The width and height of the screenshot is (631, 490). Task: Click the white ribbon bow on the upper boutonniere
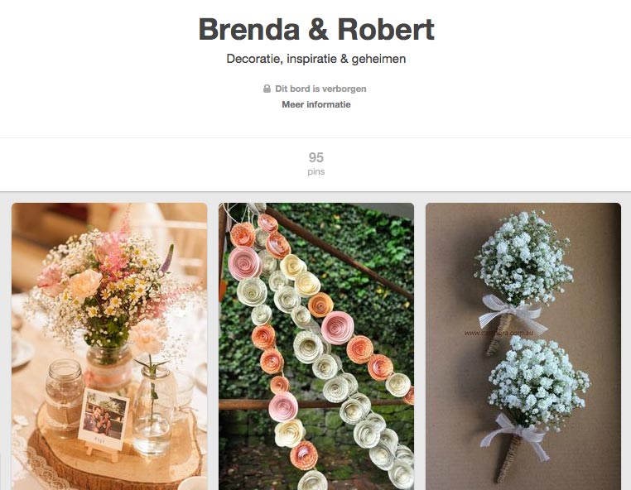click(x=510, y=312)
